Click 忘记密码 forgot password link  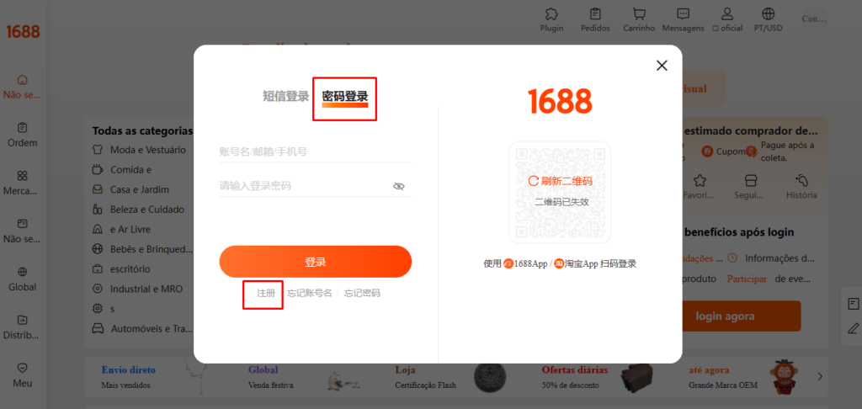pos(362,293)
